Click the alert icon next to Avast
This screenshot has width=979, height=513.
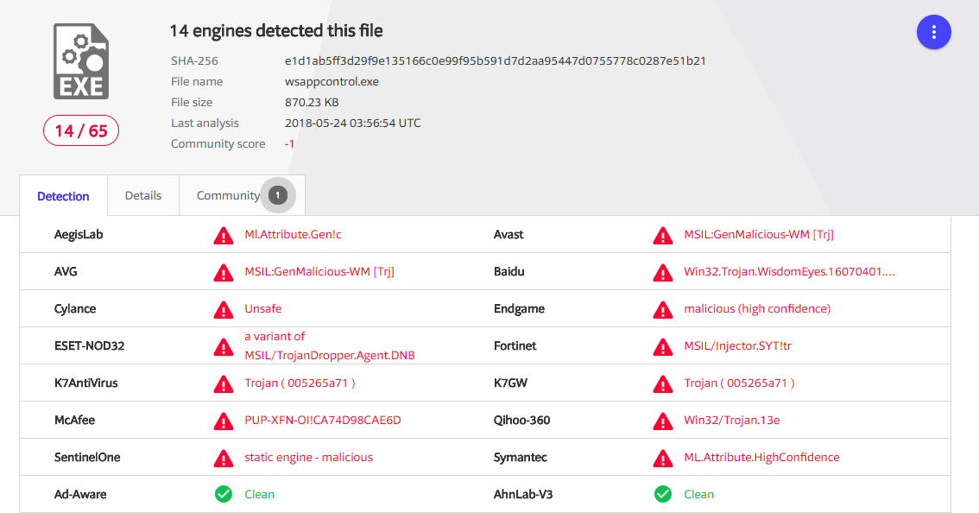pos(663,235)
